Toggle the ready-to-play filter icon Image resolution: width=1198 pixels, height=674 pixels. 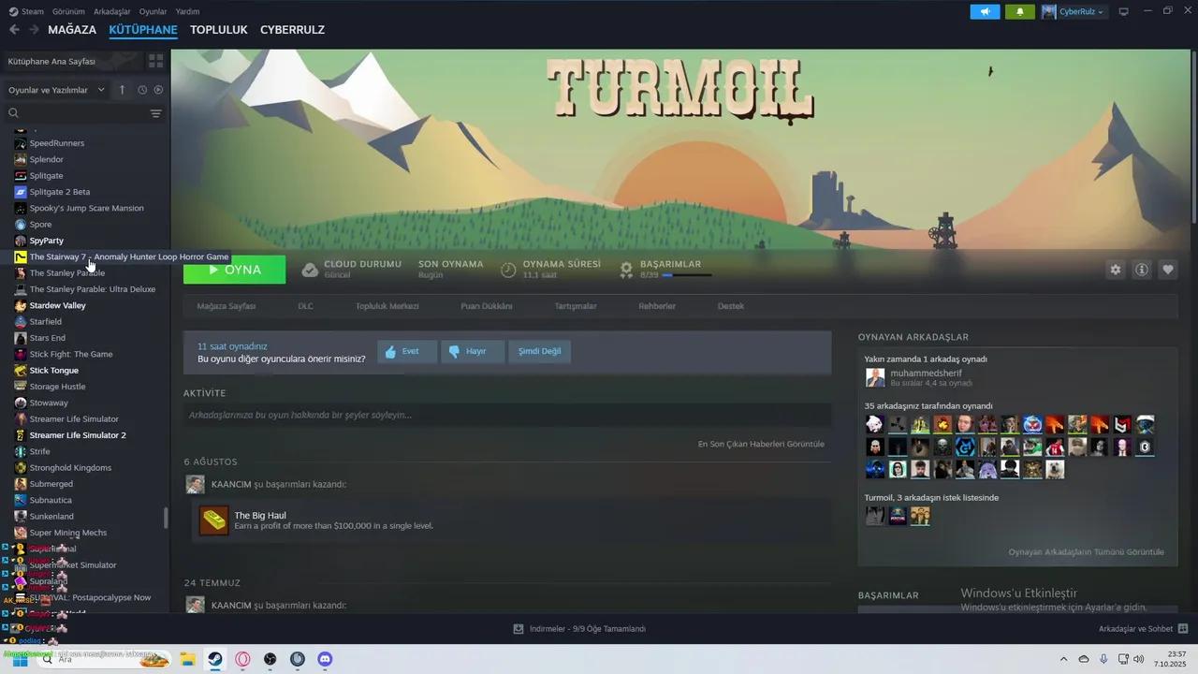tap(158, 90)
